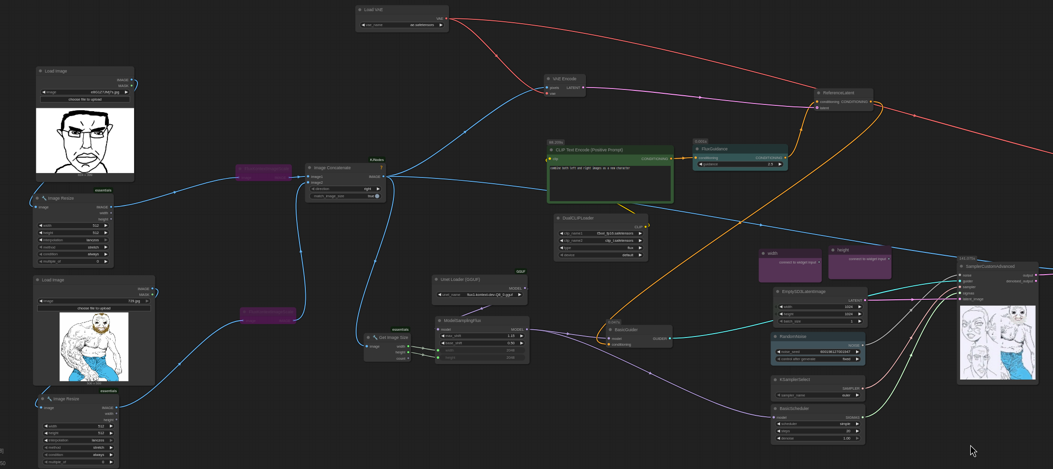
Task: Open the direction dropdown set to right
Action: [x=346, y=189]
